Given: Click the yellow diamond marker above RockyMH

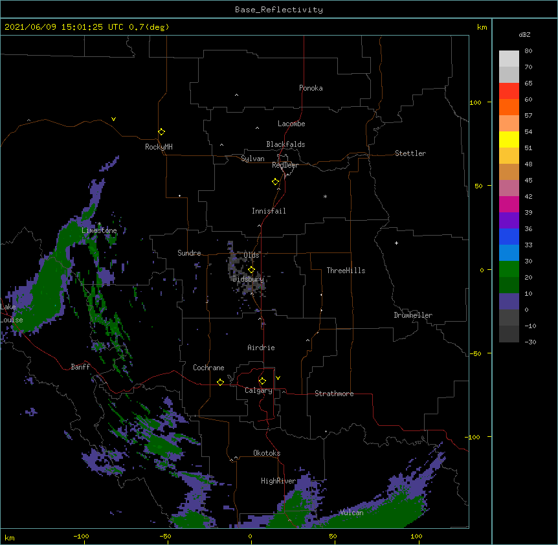Looking at the screenshot, I should click(161, 132).
